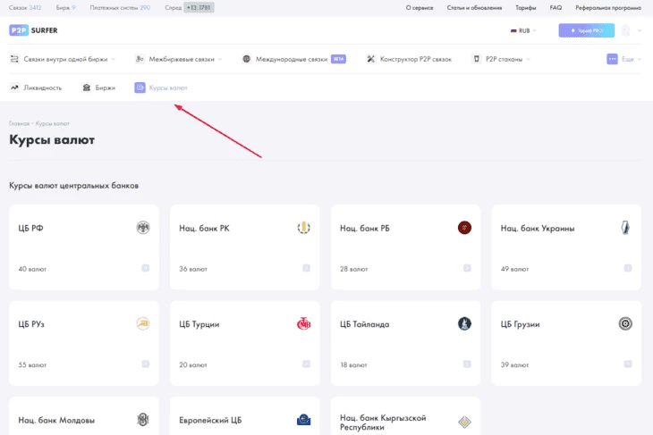The width and height of the screenshot is (653, 435).
Task: Click the Курсы валют purple icon
Action: click(140, 88)
